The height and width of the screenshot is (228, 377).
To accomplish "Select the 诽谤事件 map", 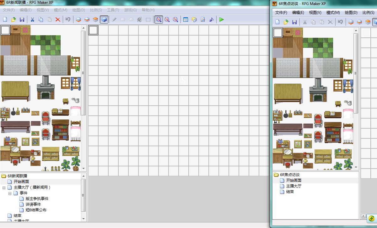I will point(33,204).
